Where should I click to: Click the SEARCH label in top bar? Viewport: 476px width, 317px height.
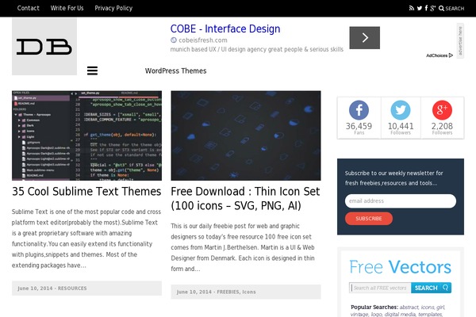(x=455, y=9)
